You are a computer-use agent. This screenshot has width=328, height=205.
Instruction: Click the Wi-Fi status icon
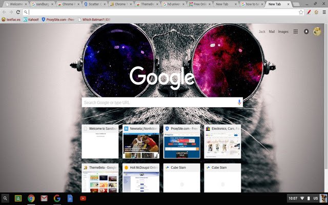[x=302, y=198]
